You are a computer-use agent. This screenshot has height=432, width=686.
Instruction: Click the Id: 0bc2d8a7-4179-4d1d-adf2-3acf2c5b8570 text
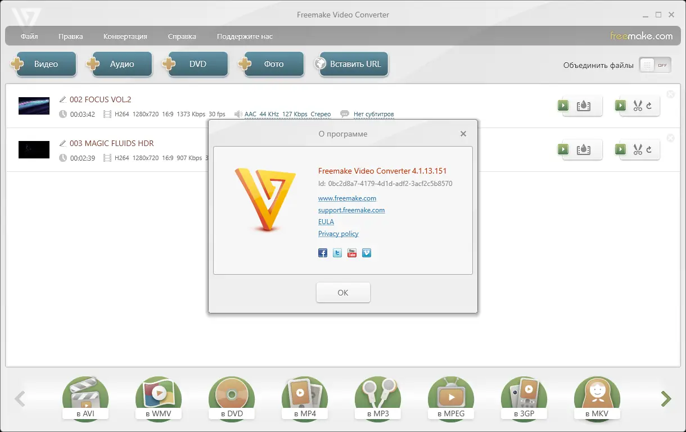(385, 184)
